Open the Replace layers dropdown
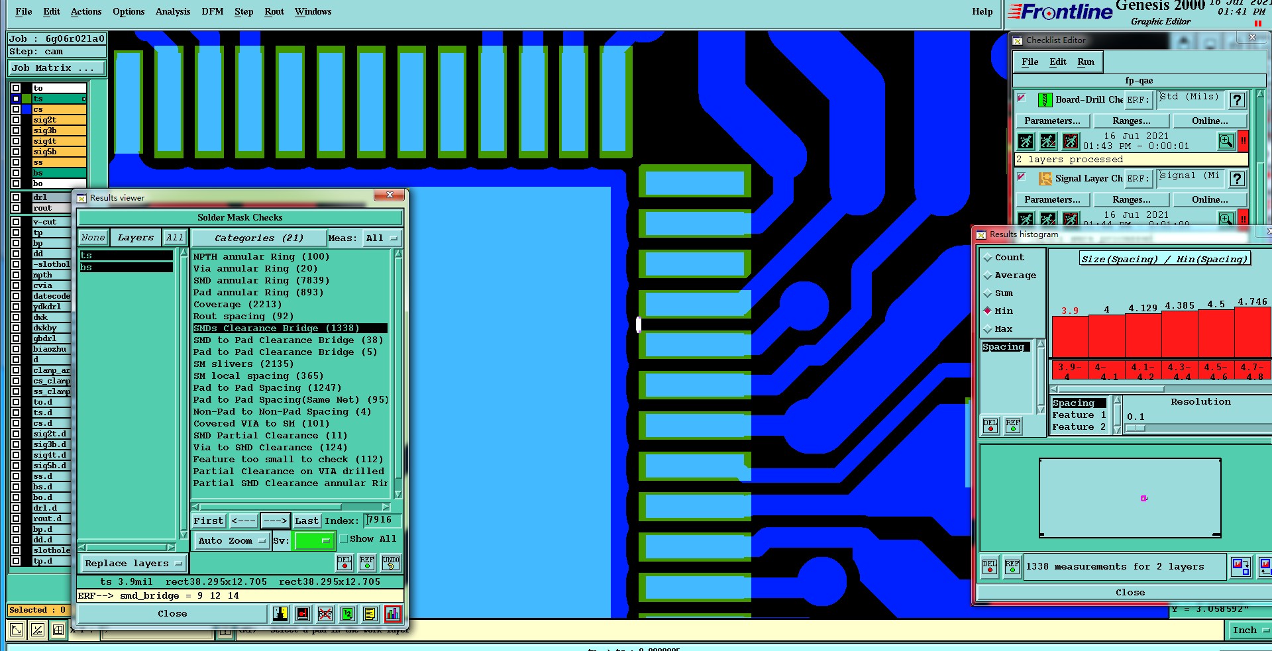The image size is (1272, 651). [x=133, y=564]
